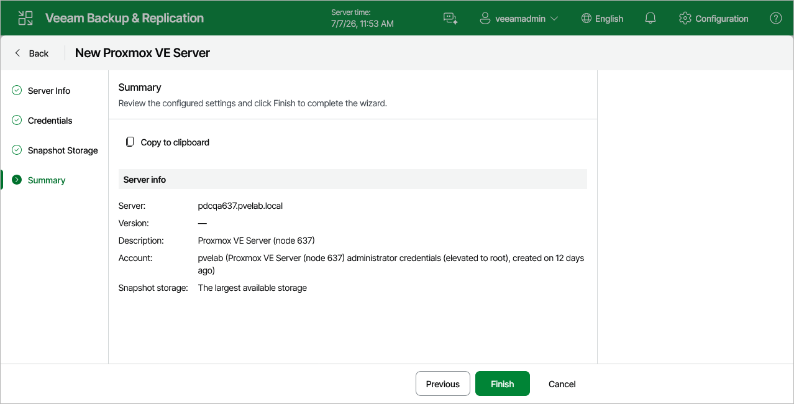794x404 pixels.
Task: Click the Veeam Backup & Replication logo icon
Action: [x=25, y=18]
